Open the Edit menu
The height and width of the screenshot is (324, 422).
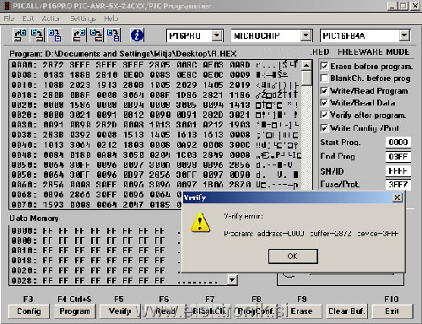[28, 19]
